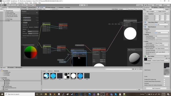Screen dimensions: 171x96
Task: Click the Cube GameObject icon in Inspector
Action: pyautogui.click(x=144, y=10)
